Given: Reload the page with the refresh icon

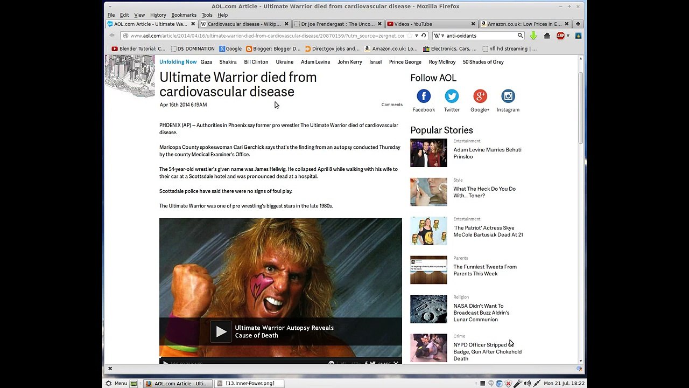Looking at the screenshot, I should 424,36.
